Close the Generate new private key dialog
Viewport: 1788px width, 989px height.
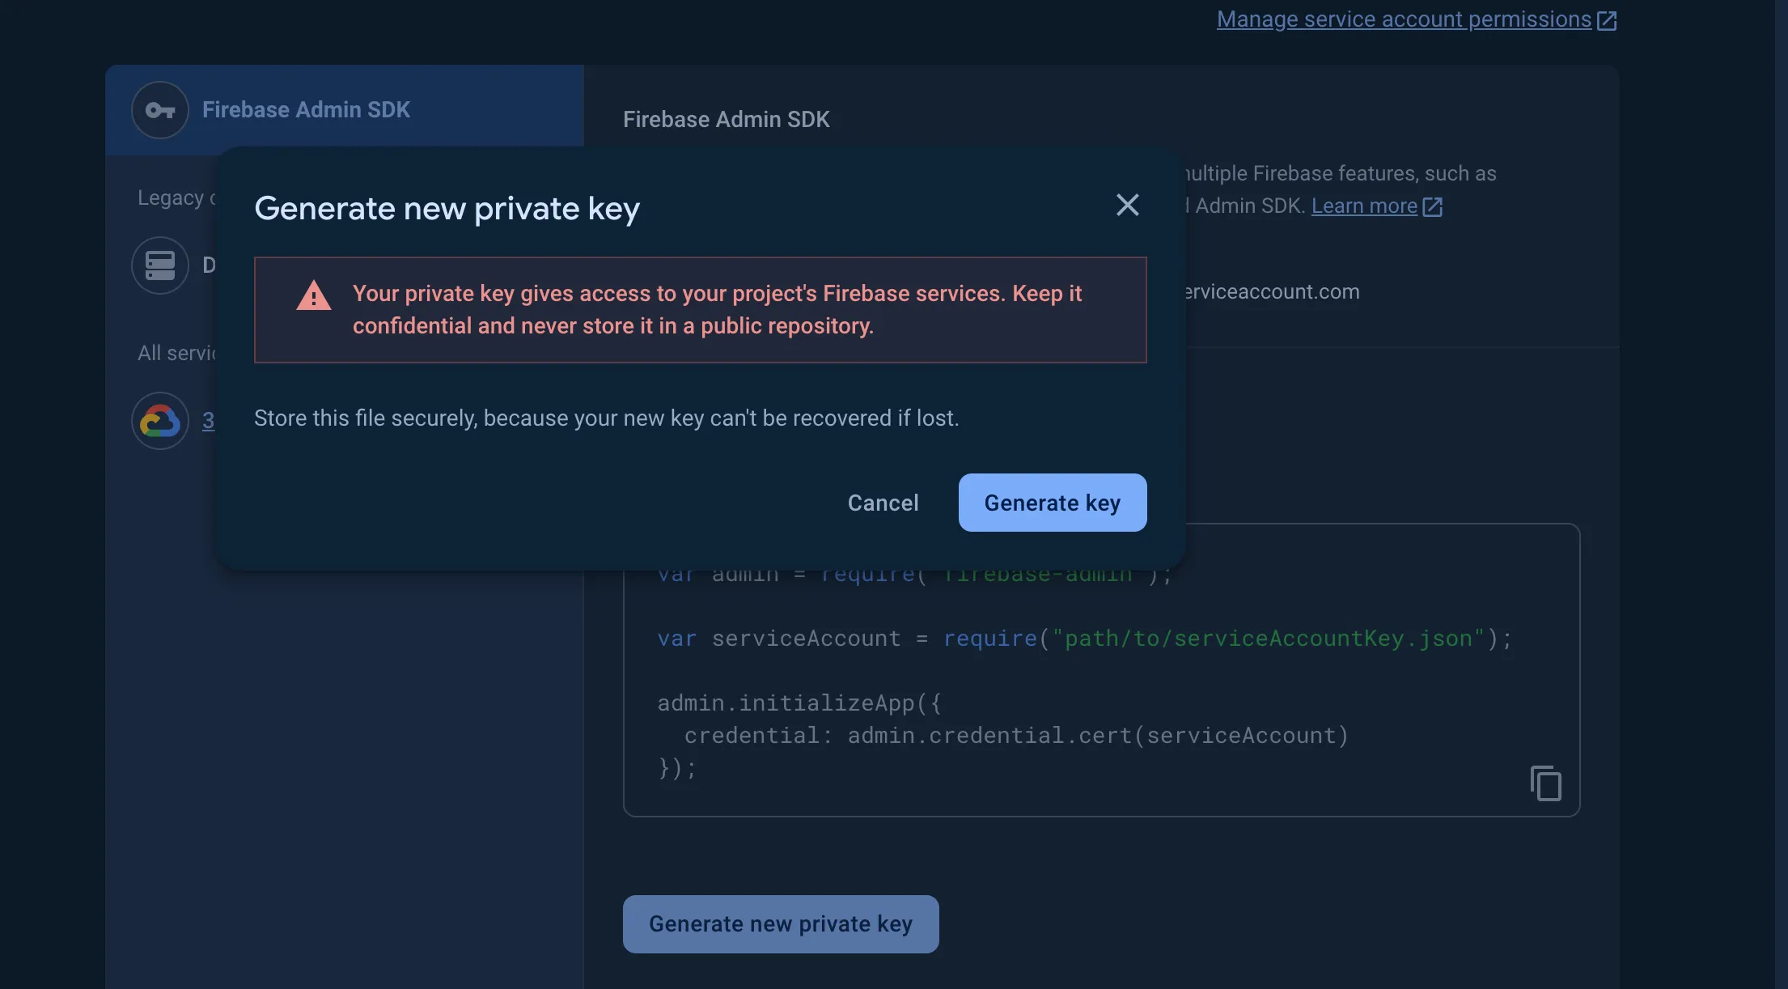tap(1127, 205)
